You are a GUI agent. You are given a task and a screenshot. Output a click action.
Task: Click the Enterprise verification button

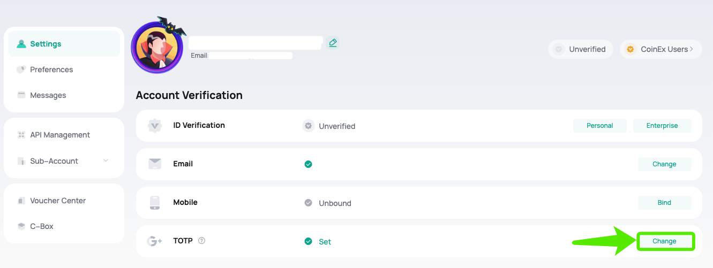point(662,126)
